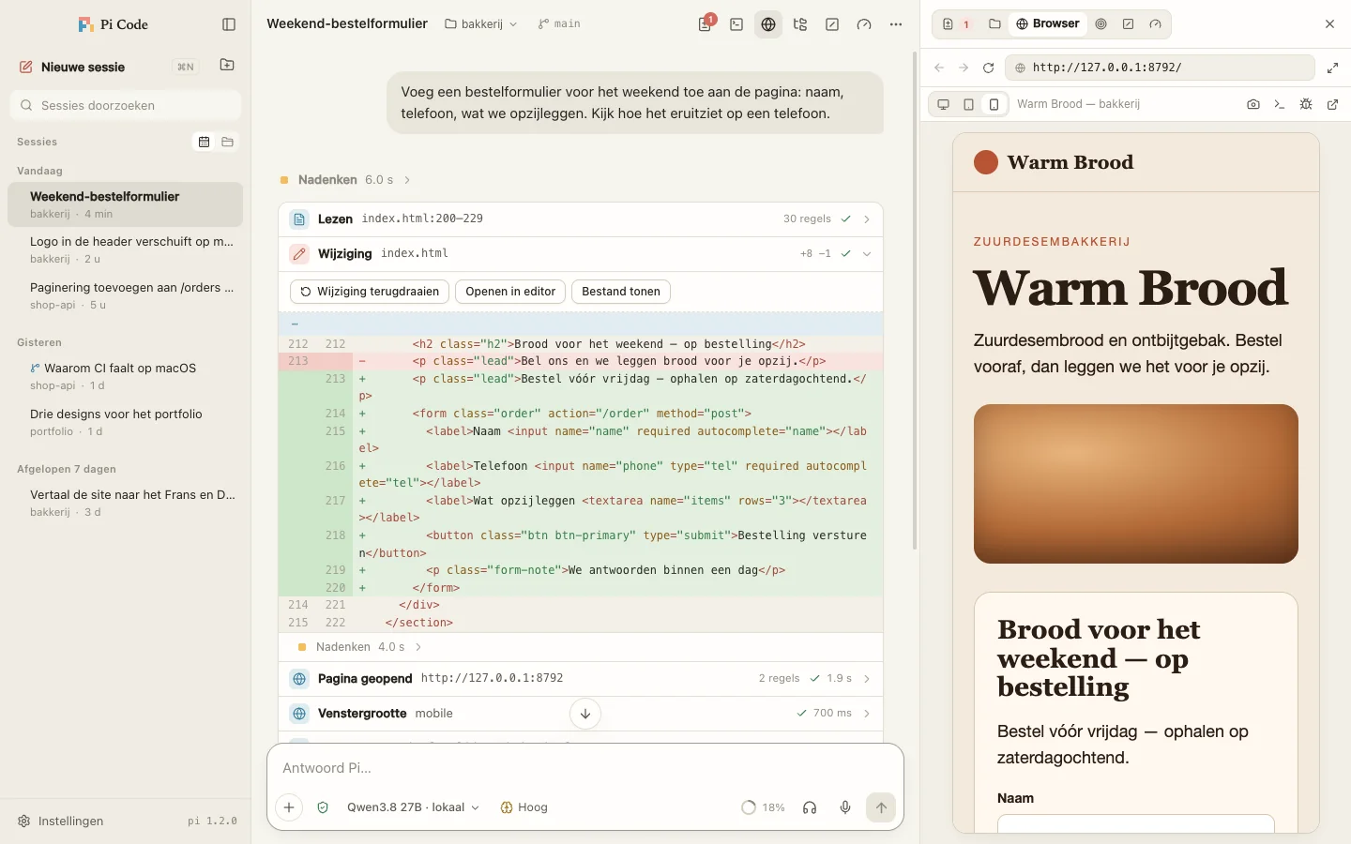This screenshot has height=844, width=1351.
Task: Toggle the browser globe icon in header
Action: [768, 24]
